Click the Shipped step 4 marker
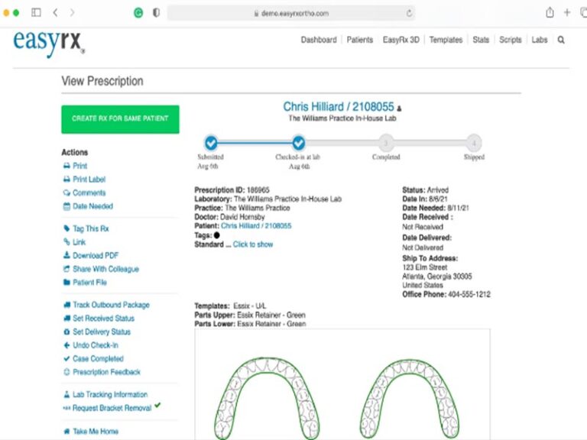 click(474, 143)
